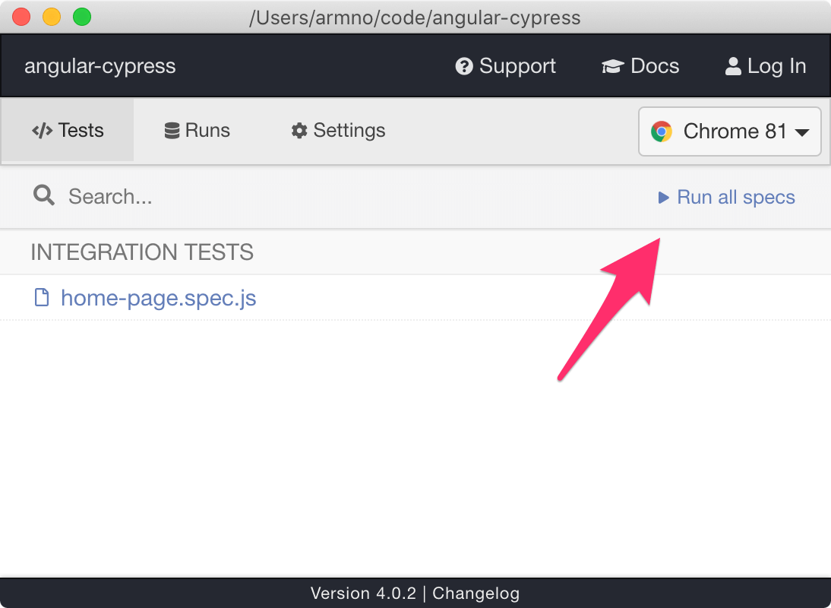The height and width of the screenshot is (608, 831).
Task: Click the INTEGRATION TESTS heading
Action: (x=142, y=252)
